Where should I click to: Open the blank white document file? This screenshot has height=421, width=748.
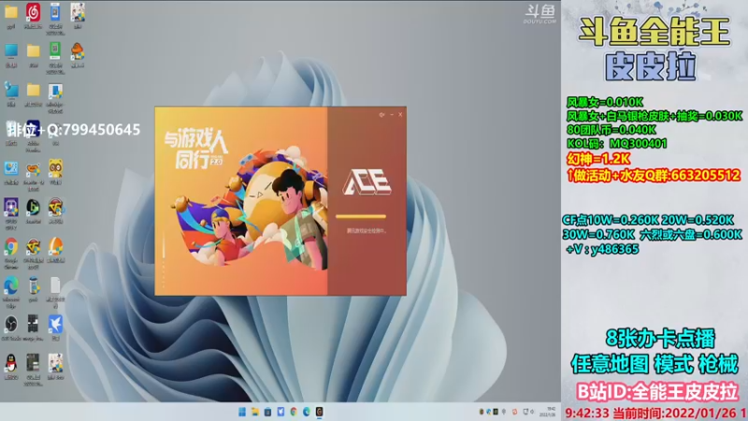pyautogui.click(x=55, y=286)
